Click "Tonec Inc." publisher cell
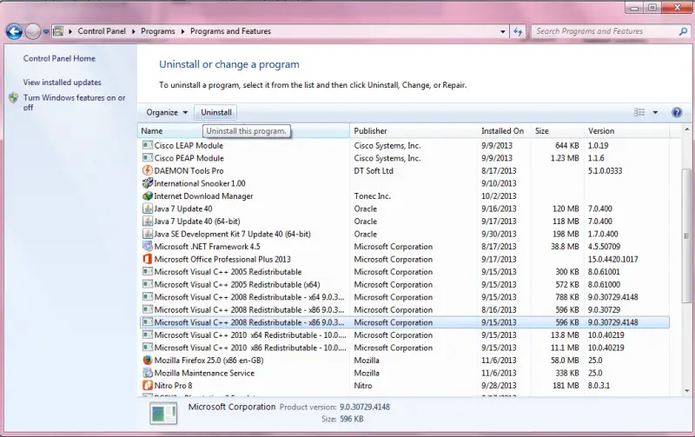 click(372, 195)
